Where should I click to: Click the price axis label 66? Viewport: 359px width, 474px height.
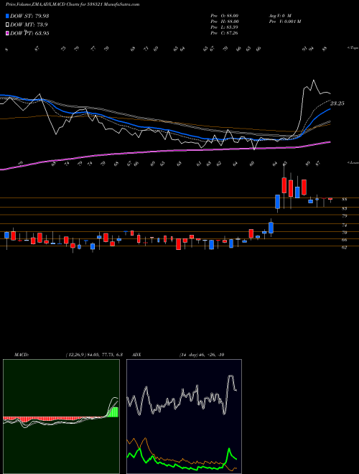345,240
